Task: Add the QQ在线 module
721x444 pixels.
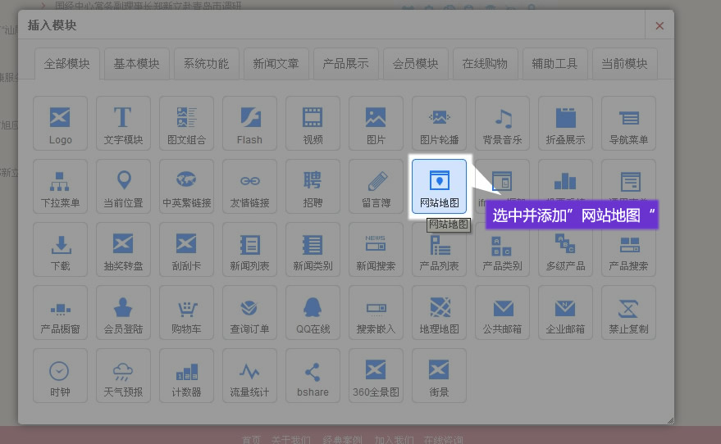Action: coord(313,312)
